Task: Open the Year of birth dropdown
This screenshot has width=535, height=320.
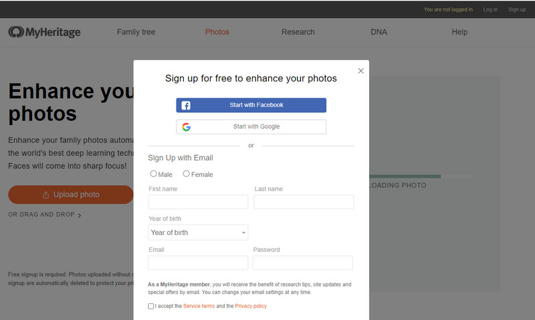Action: 198,232
